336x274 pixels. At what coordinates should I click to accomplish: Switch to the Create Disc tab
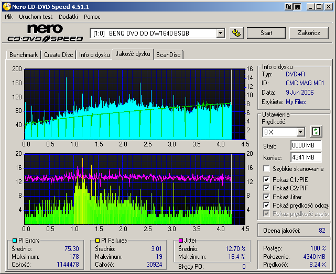click(59, 55)
